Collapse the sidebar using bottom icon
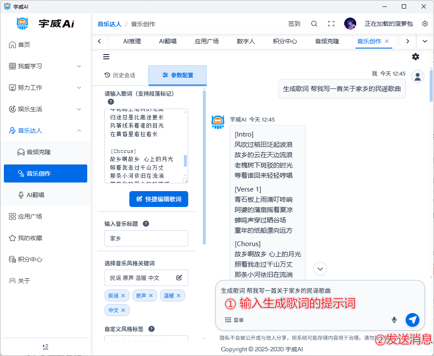This screenshot has height=356, width=434. point(46,347)
